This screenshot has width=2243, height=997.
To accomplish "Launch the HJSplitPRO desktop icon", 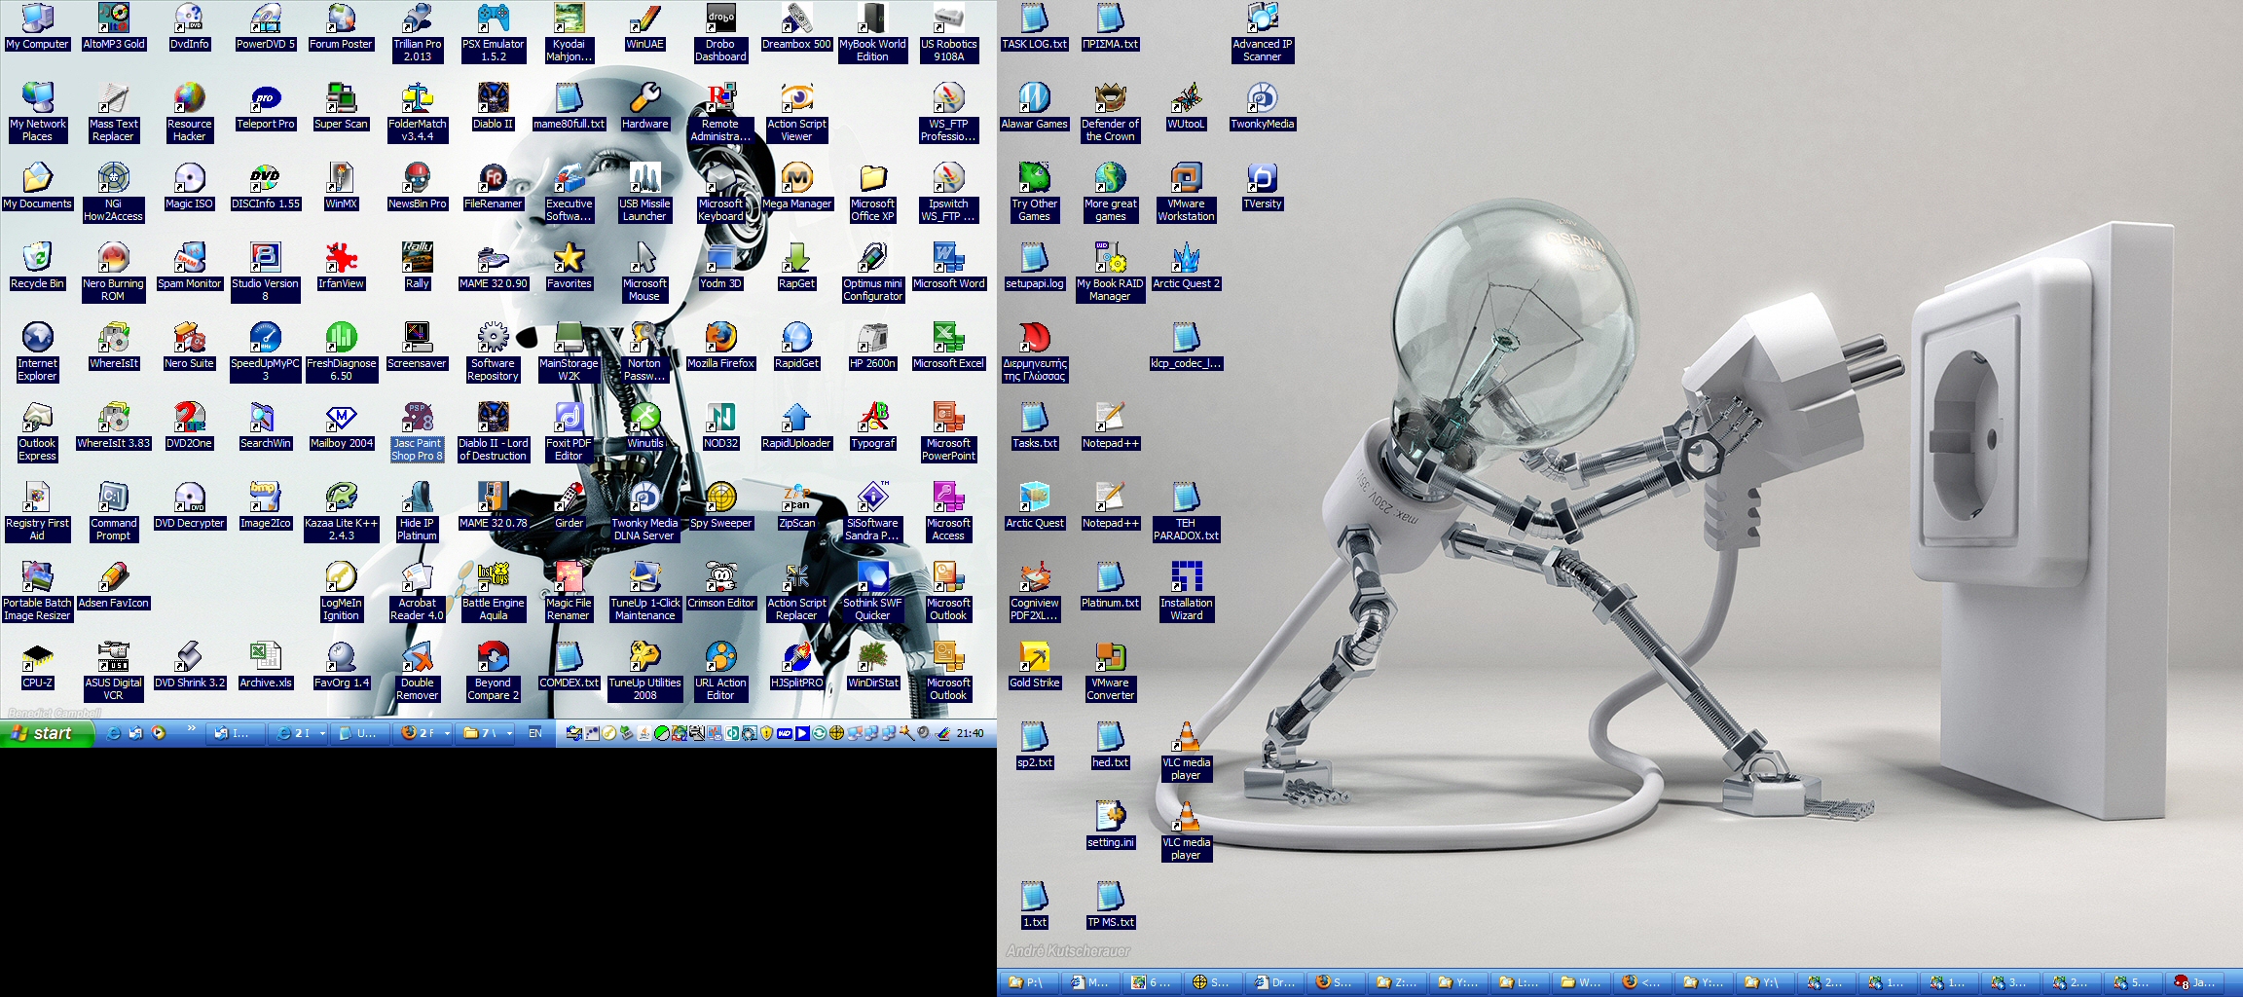I will (796, 666).
